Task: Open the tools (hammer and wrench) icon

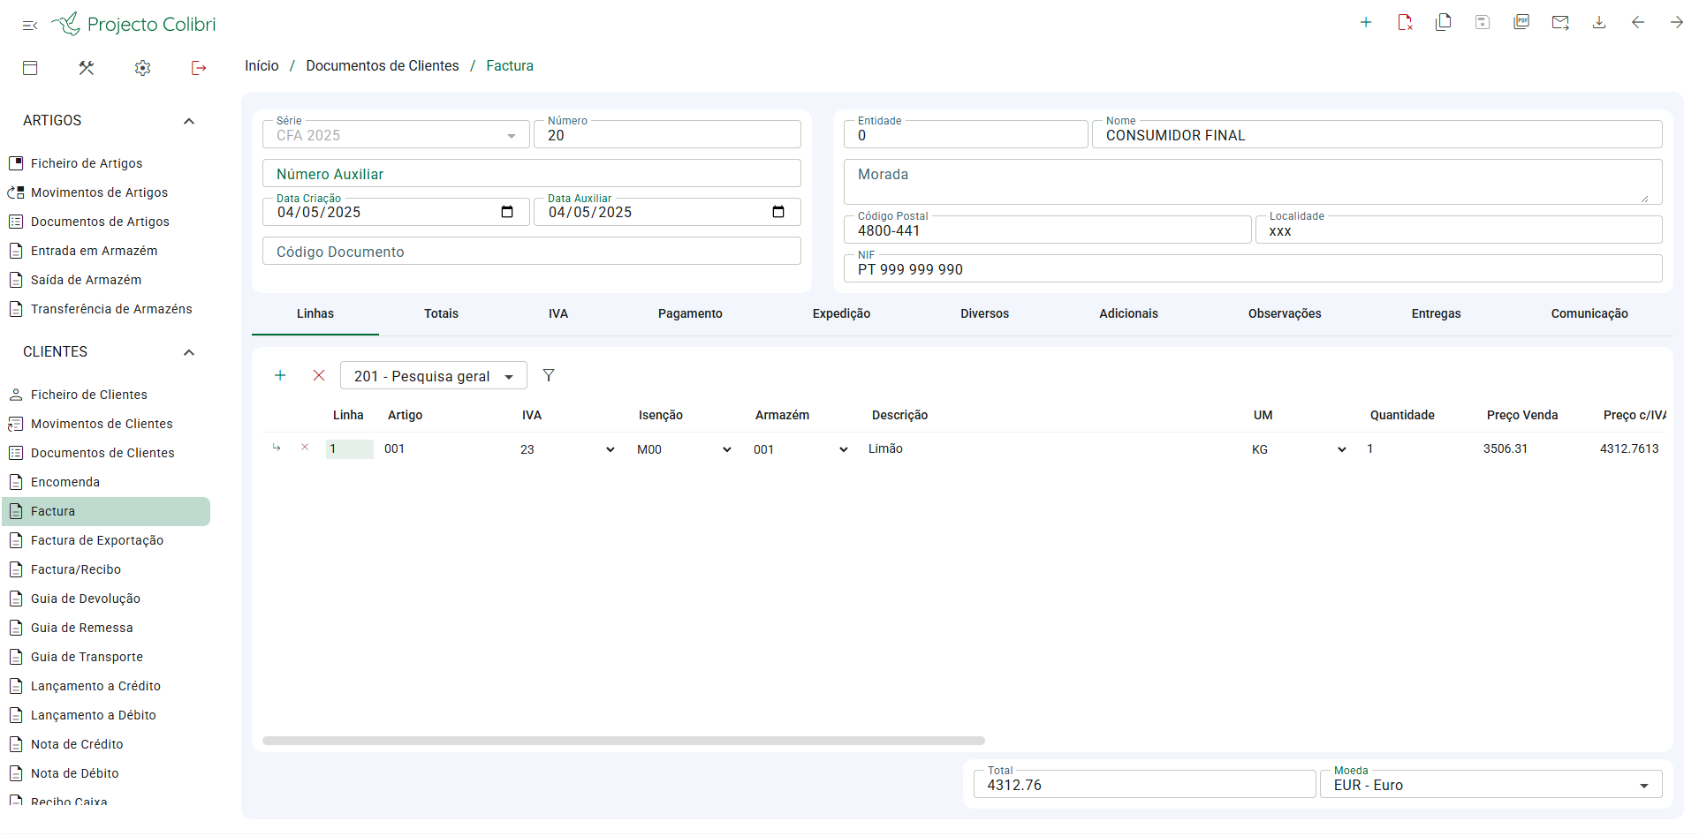Action: tap(87, 68)
